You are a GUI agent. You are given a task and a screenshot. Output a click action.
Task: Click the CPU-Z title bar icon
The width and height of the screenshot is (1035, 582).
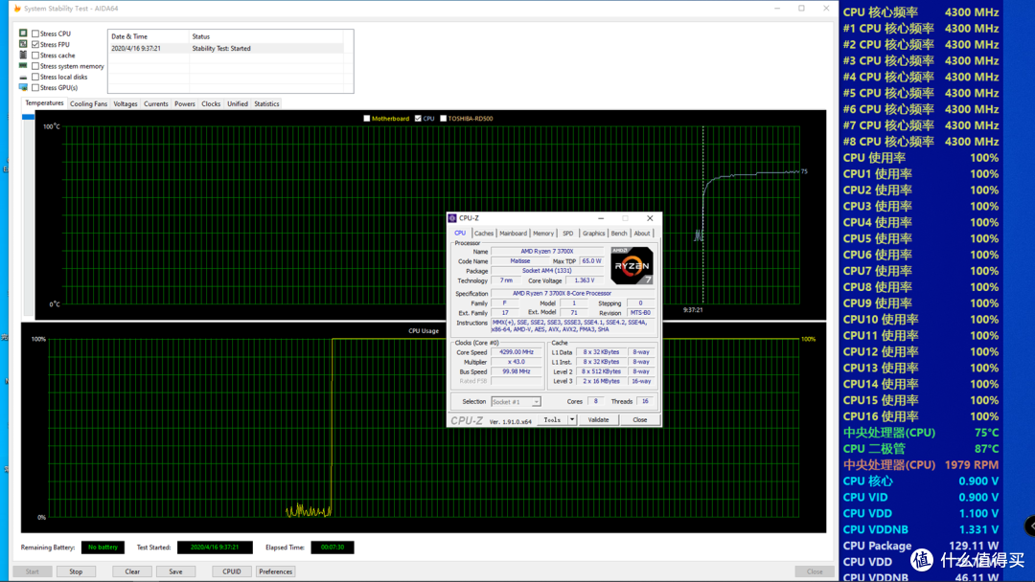[452, 218]
